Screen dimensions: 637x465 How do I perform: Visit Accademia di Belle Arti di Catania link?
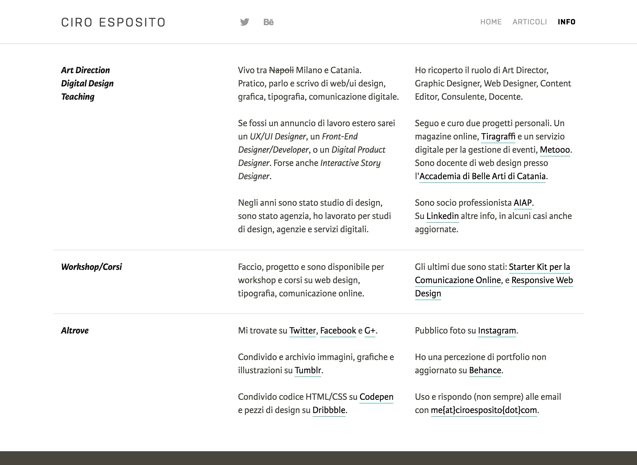click(482, 176)
